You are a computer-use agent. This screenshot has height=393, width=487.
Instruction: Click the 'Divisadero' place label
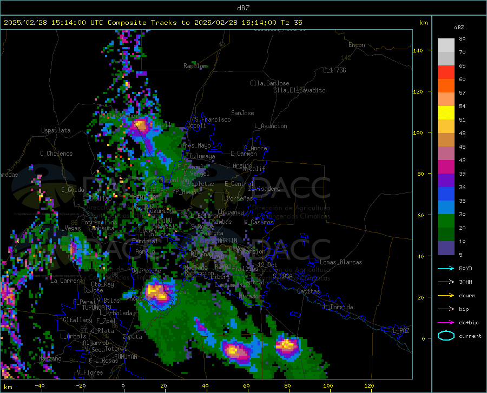[x=264, y=189]
